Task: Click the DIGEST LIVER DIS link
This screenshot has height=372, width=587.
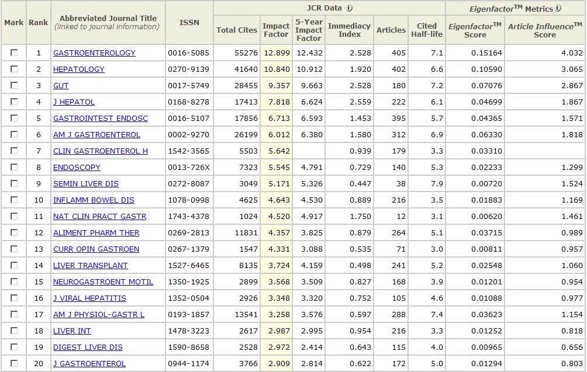Action: click(x=88, y=347)
